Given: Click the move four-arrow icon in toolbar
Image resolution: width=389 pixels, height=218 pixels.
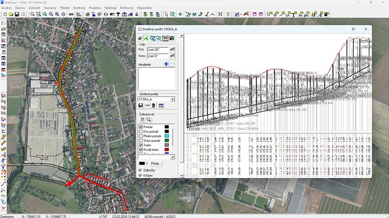Looking at the screenshot, I should [x=180, y=15].
